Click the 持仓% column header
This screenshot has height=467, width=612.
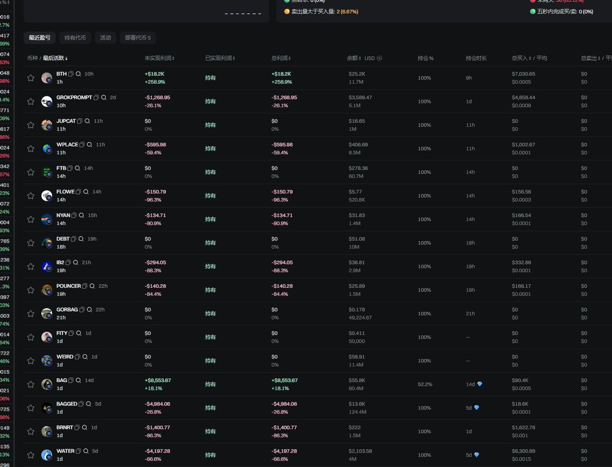click(426, 58)
